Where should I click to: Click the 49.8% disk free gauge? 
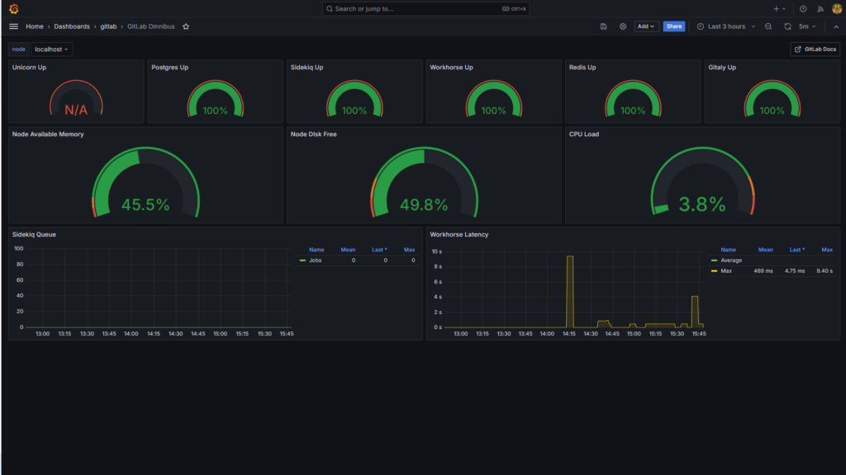[x=424, y=182]
